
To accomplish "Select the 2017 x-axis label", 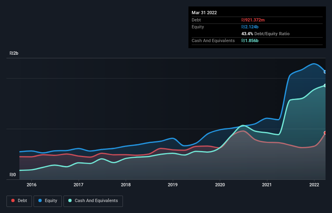I will click(78, 185).
